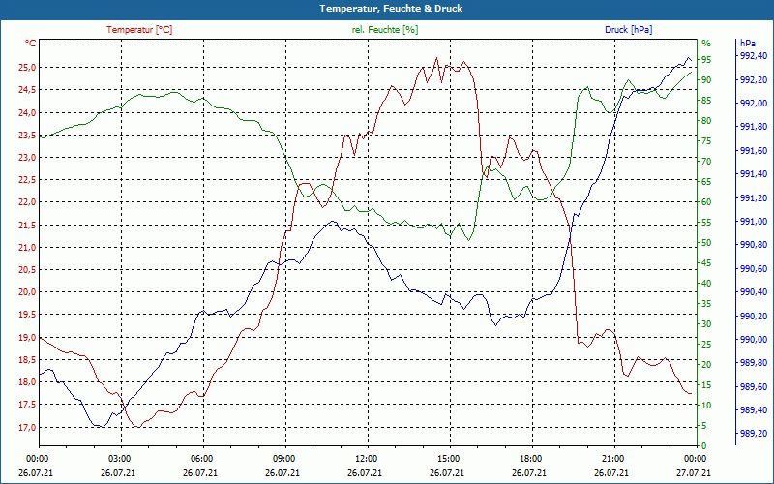Click the 991,60 pressure axis value
Viewport: 774px width, 484px height.
pyautogui.click(x=754, y=151)
